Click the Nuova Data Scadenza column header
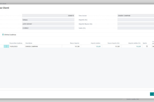The image size is (154, 102). pyautogui.click(x=16, y=43)
